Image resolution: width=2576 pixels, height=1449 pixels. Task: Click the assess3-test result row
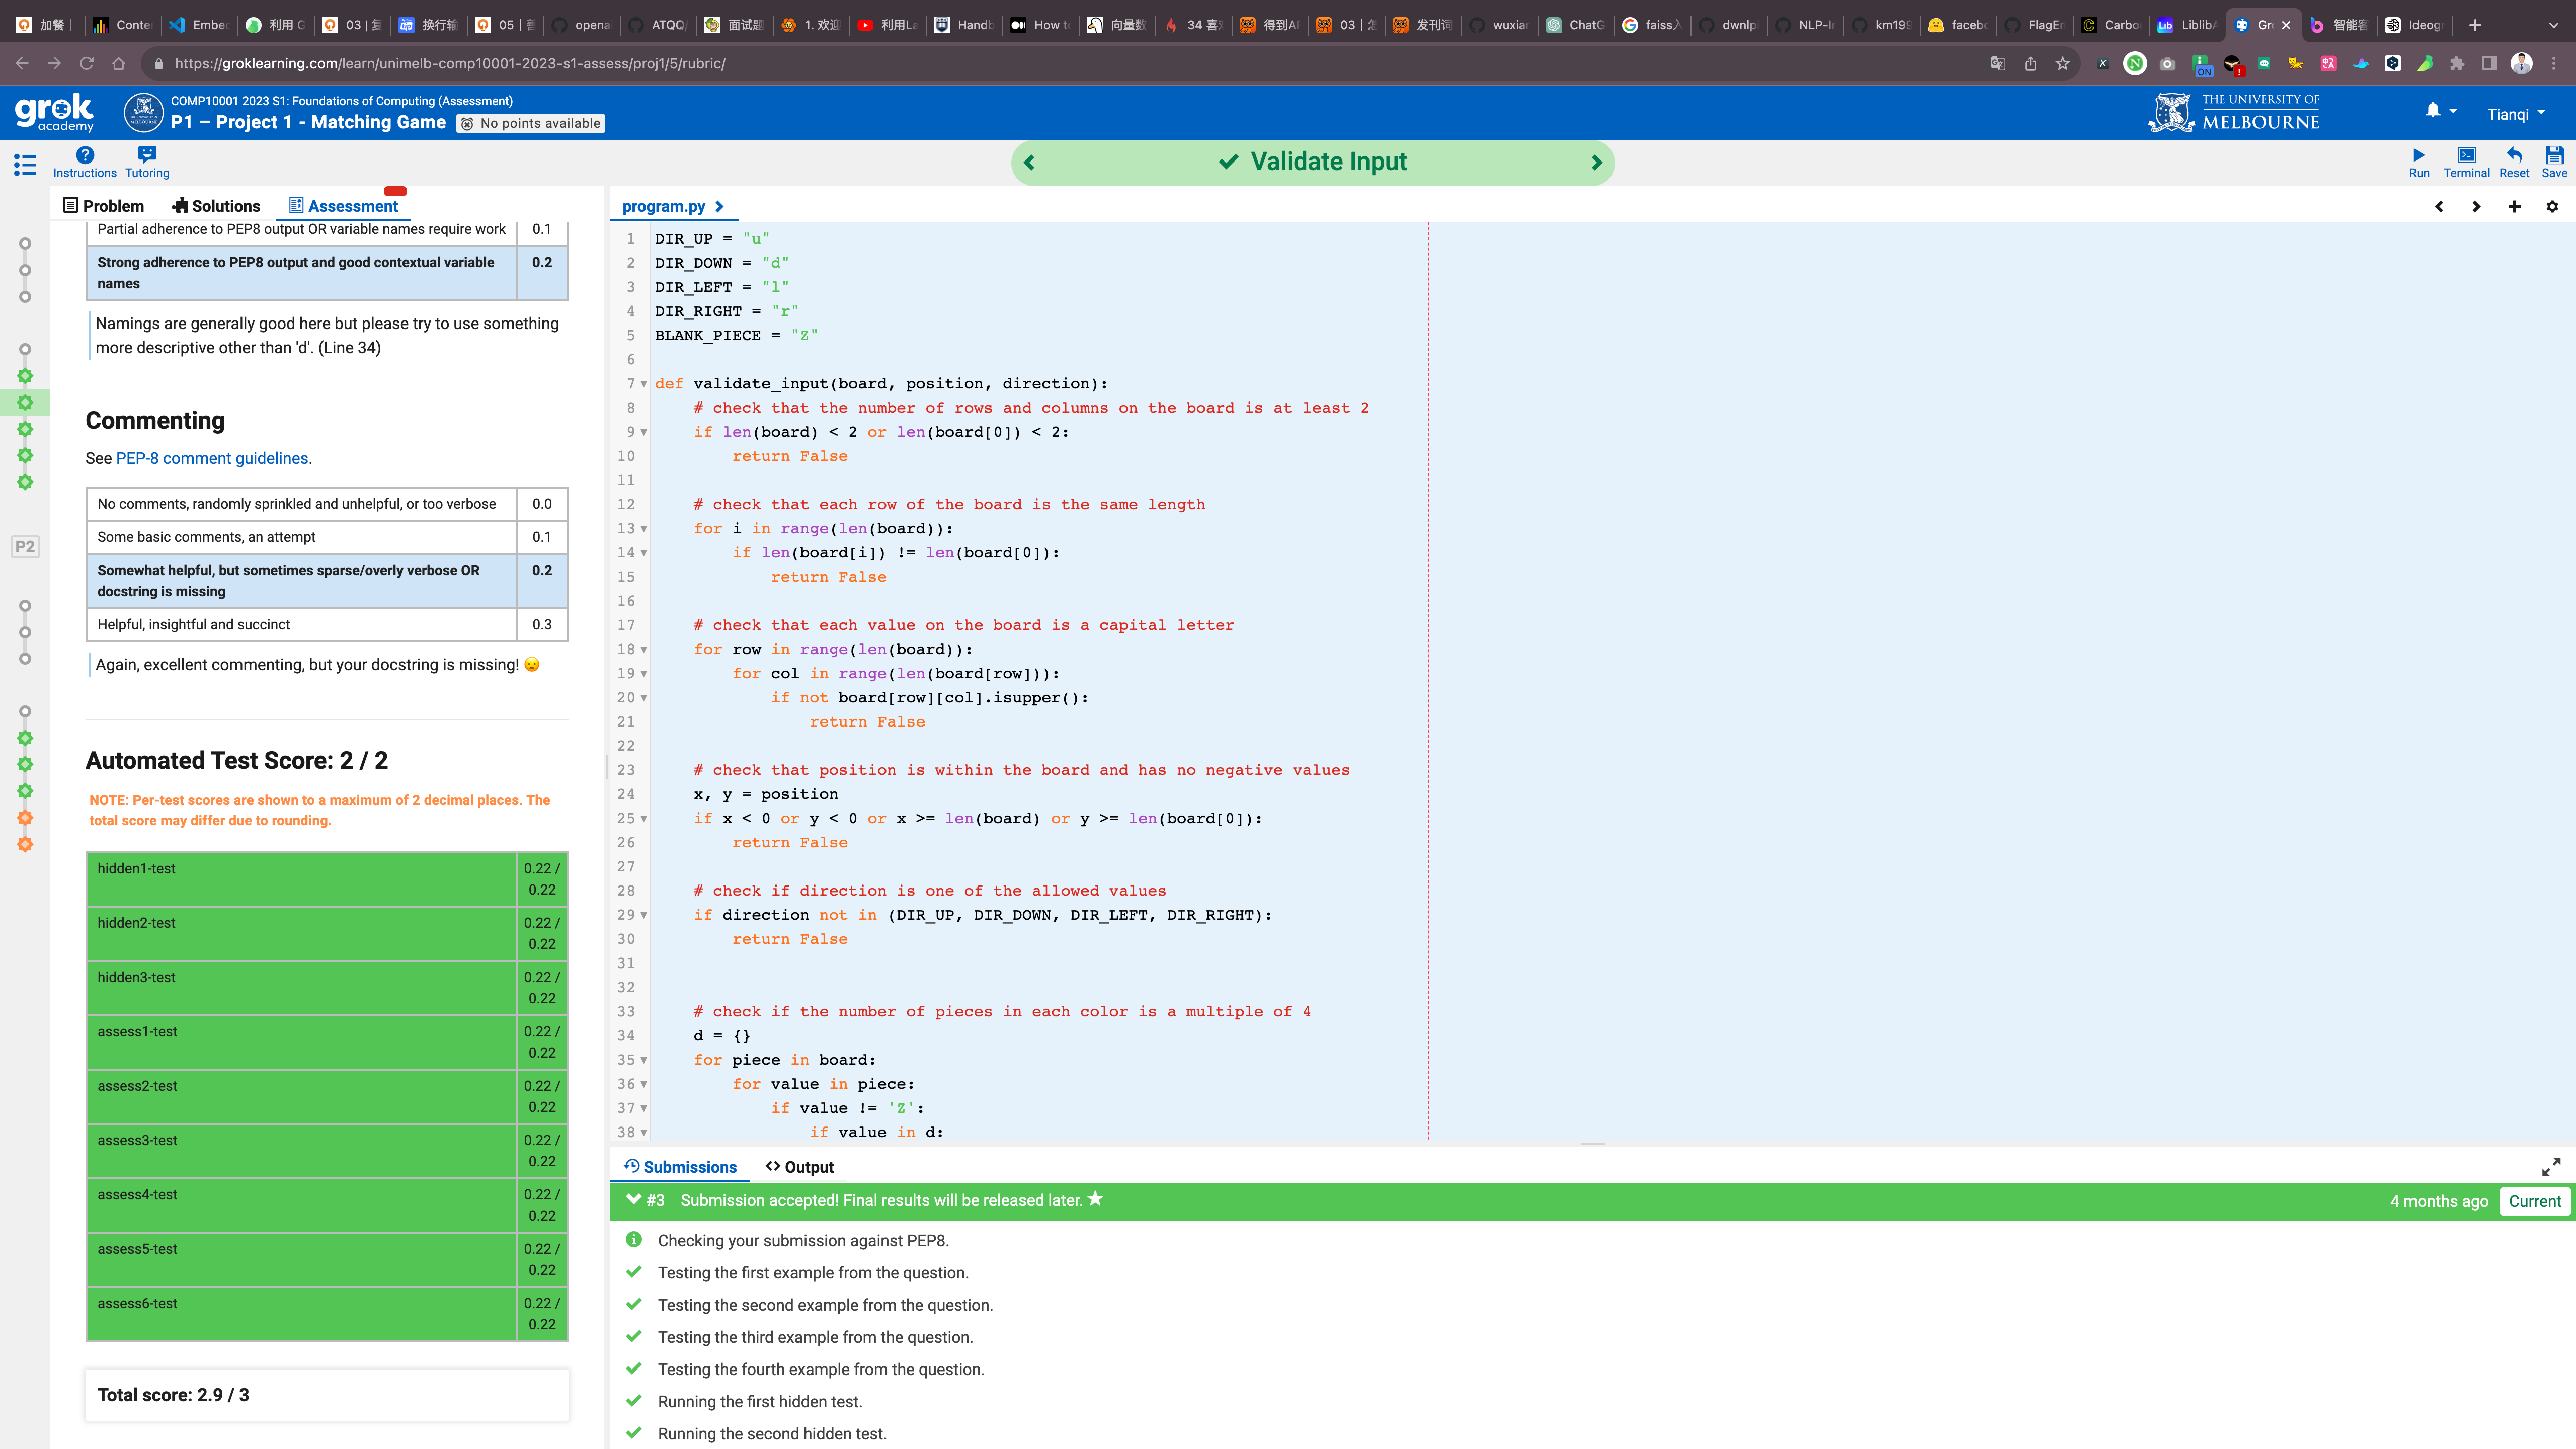(x=327, y=1151)
